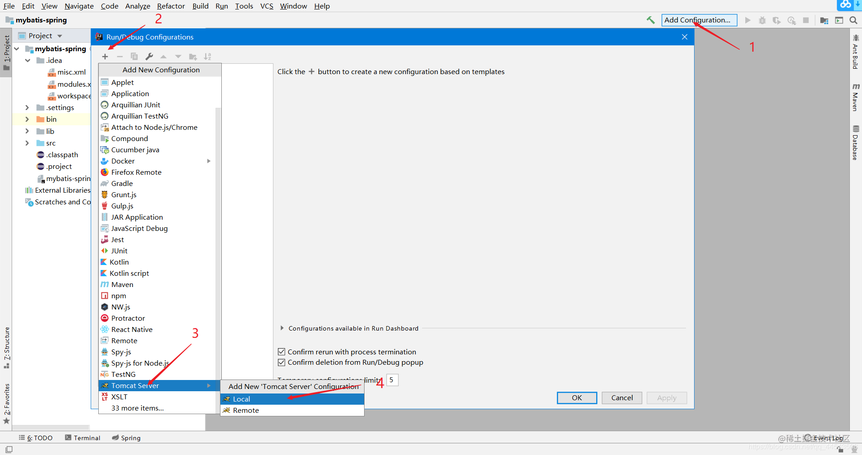This screenshot has width=862, height=455.
Task: Click the Search Everywhere magnifier icon
Action: pyautogui.click(x=853, y=20)
